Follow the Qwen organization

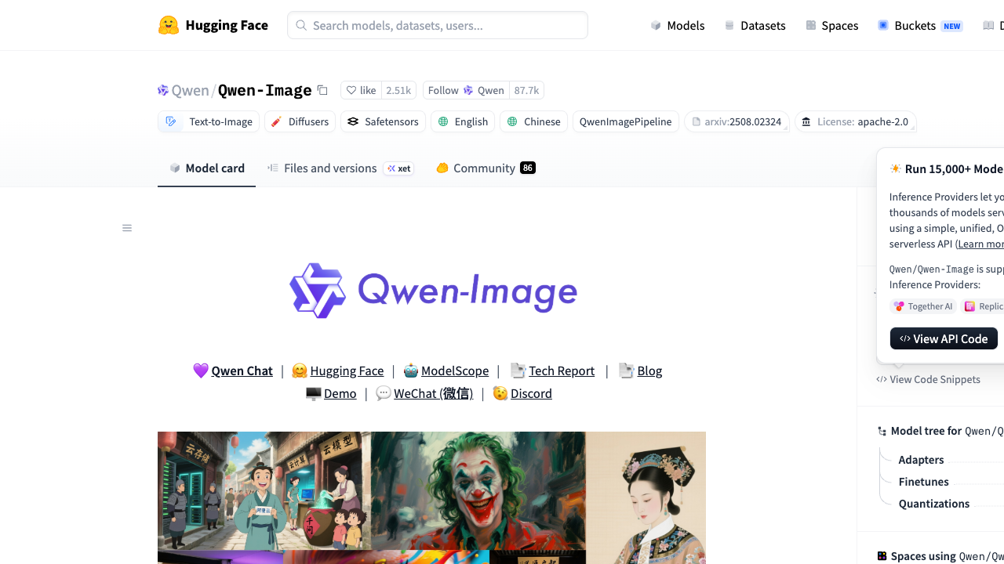(466, 90)
